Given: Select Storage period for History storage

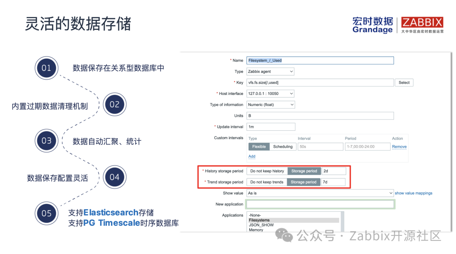Looking at the screenshot, I should 304,171.
